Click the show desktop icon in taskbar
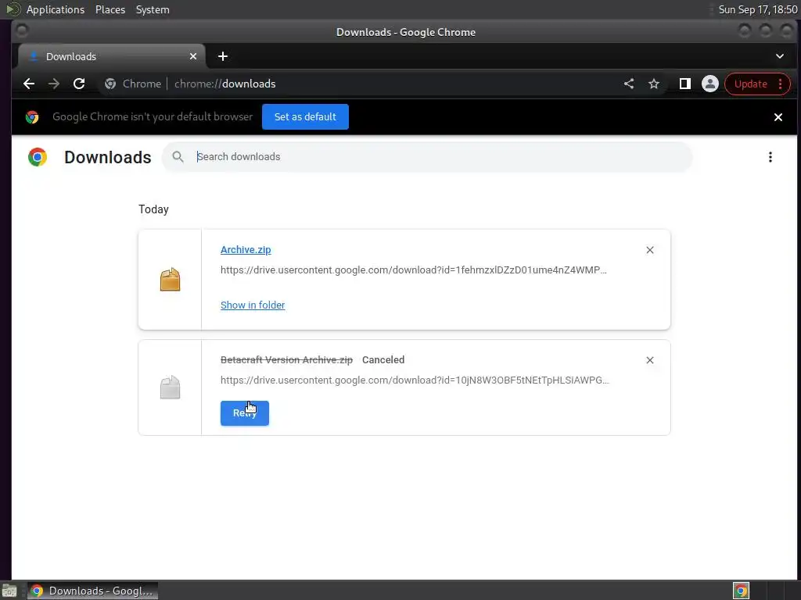This screenshot has height=600, width=801. pyautogui.click(x=9, y=591)
